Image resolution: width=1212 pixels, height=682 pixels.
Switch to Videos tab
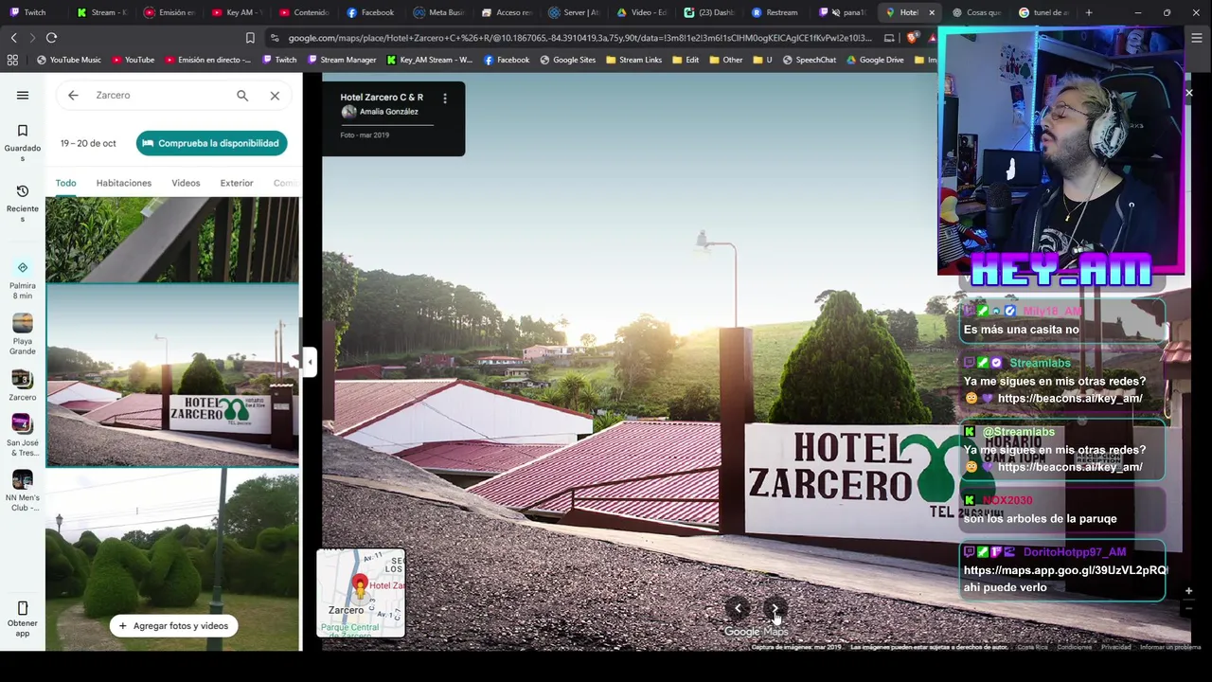pos(186,183)
